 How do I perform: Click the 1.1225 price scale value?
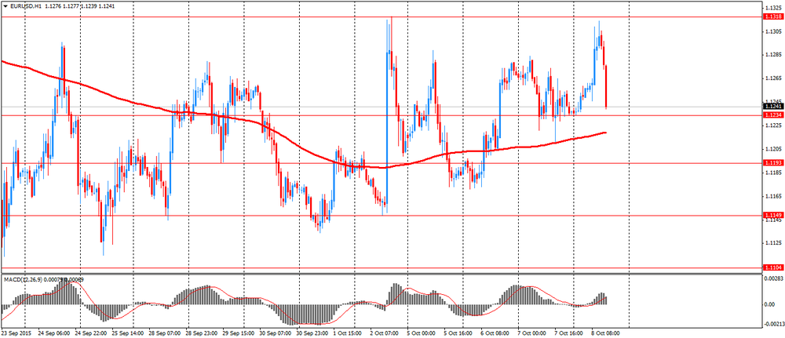pyautogui.click(x=773, y=125)
